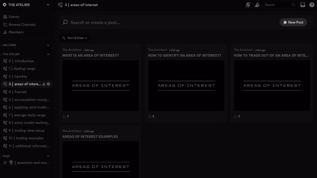Open the Sort & View dropdown

click(75, 38)
